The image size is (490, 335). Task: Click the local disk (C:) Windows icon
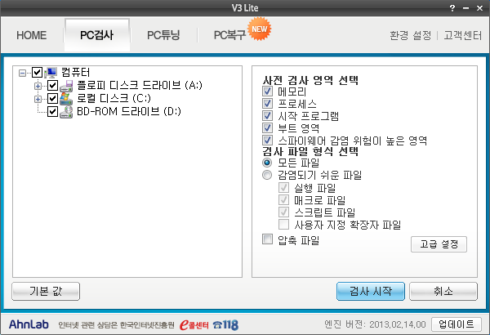pos(66,99)
